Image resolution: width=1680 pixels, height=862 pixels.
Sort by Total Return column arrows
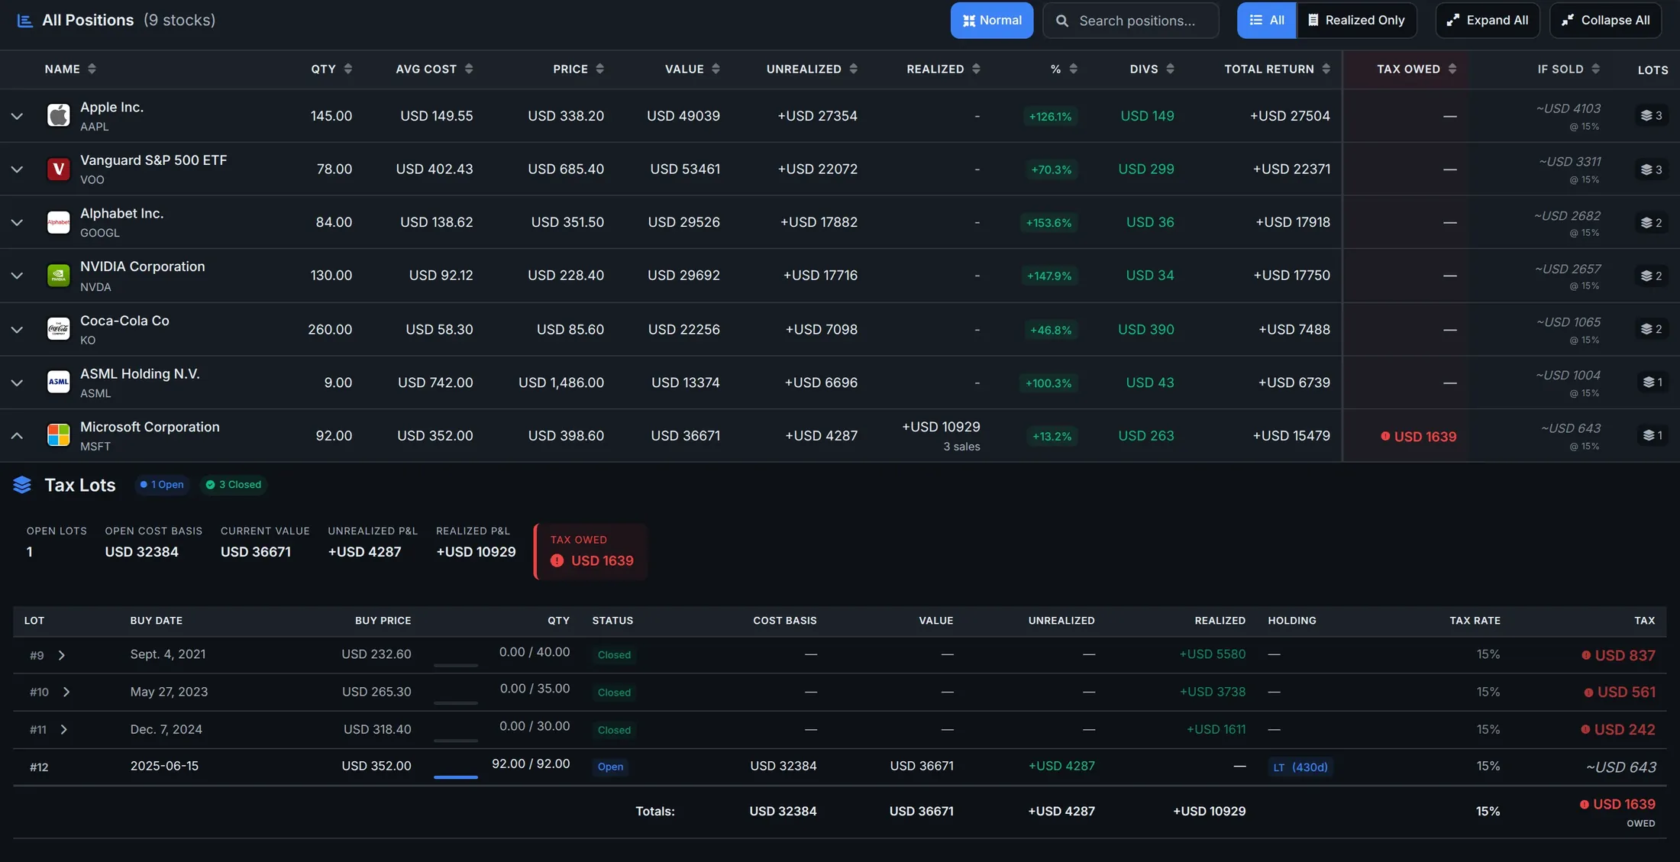pyautogui.click(x=1326, y=69)
